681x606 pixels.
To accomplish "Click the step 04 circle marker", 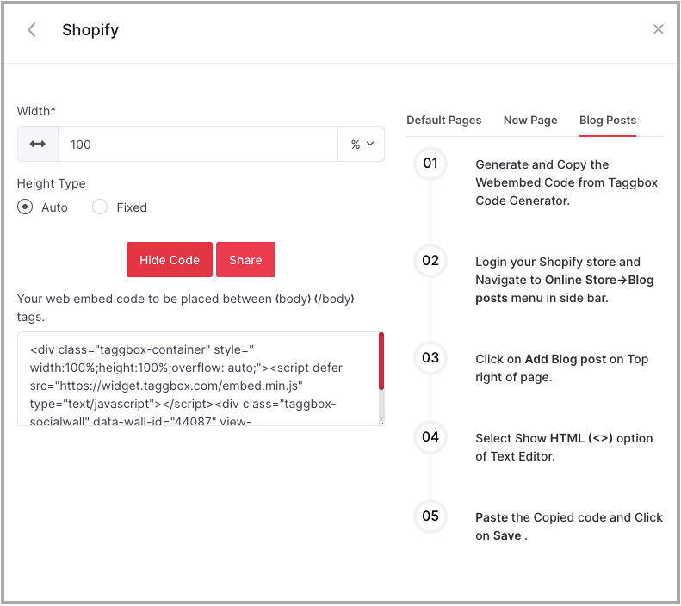I will pos(430,437).
